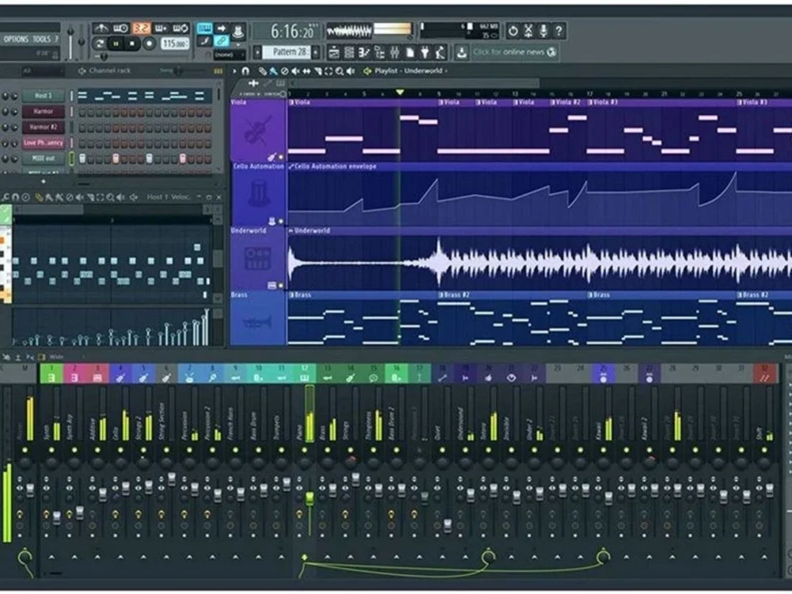Click the 115.000 tempo field
Viewport: 792px width, 594px height.
(x=175, y=44)
